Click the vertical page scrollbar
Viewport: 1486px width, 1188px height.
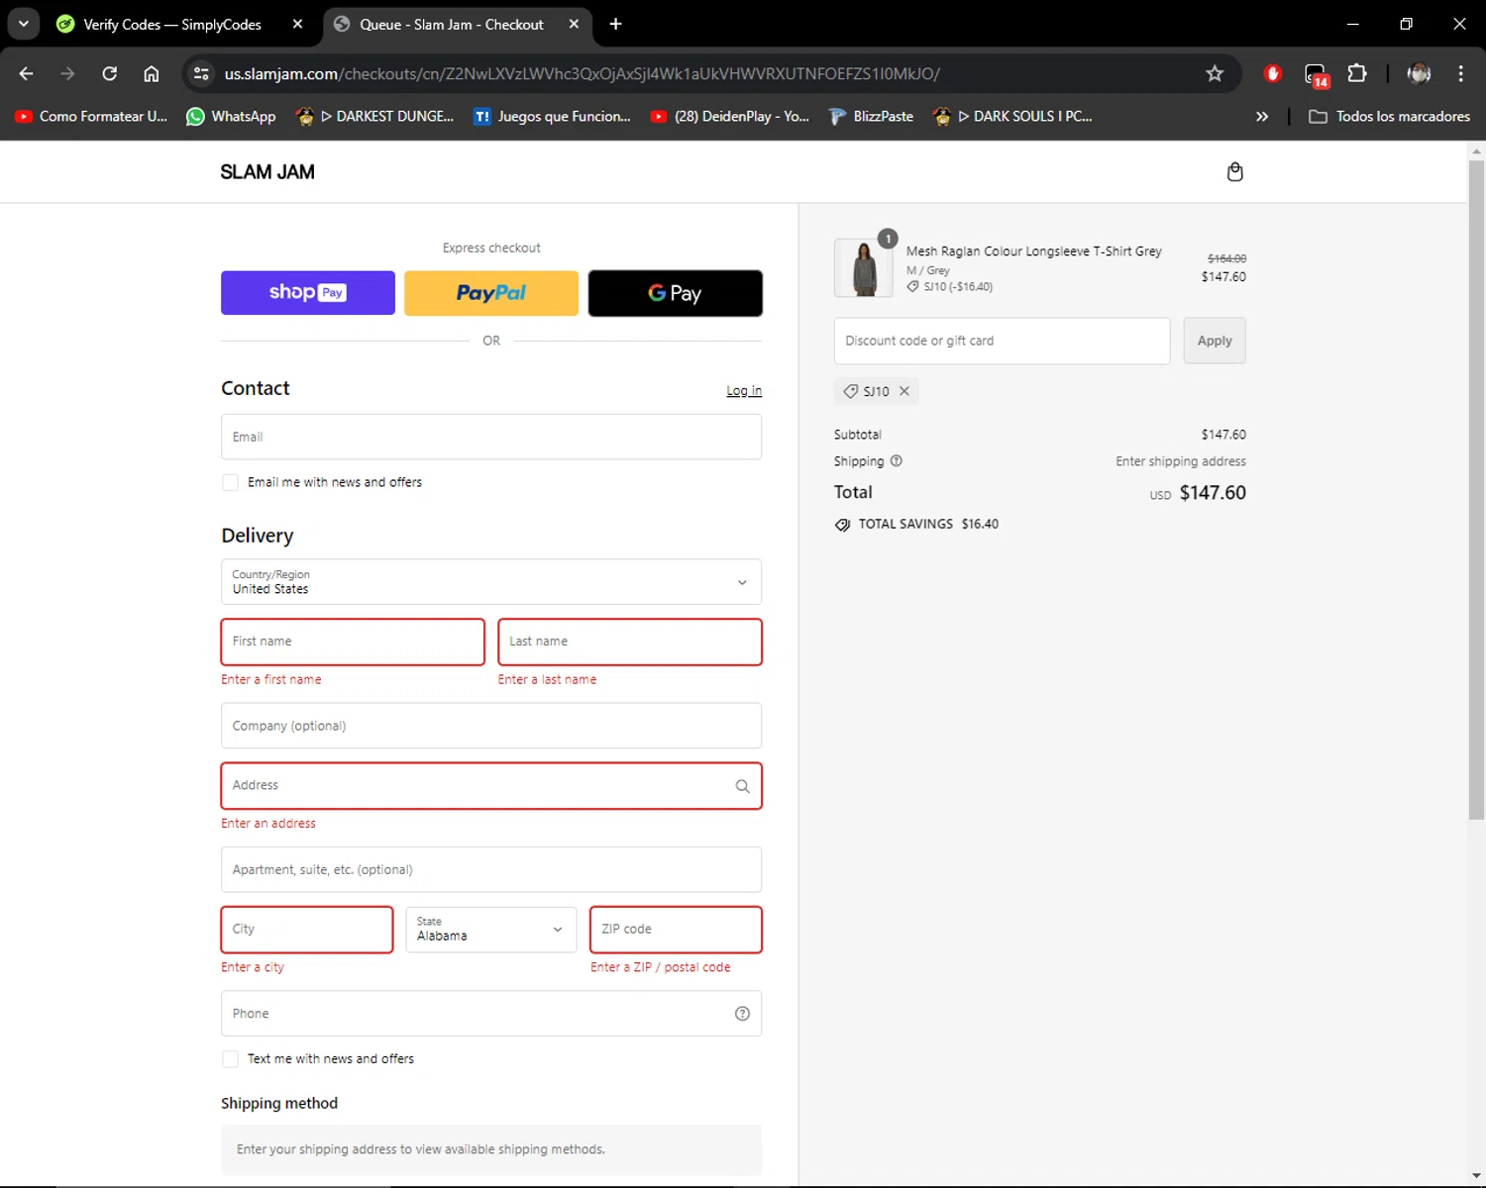[x=1476, y=490]
